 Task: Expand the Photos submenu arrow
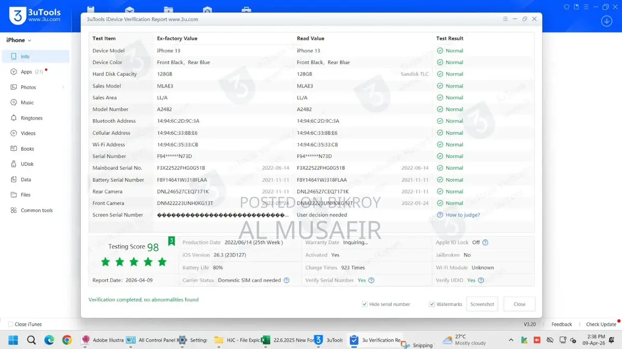(x=63, y=88)
